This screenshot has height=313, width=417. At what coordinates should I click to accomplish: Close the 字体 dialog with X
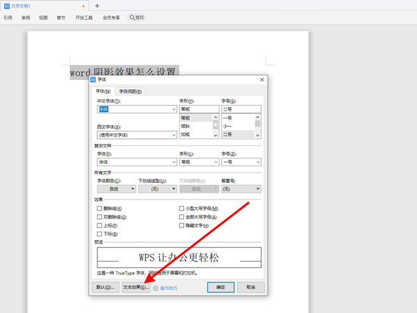click(x=261, y=80)
